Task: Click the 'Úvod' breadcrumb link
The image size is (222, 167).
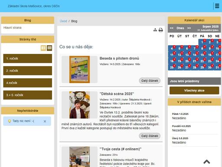Action: [x=63, y=21]
